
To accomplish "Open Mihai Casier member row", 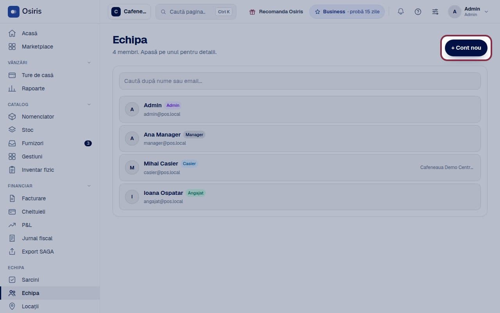I will click(x=300, y=168).
